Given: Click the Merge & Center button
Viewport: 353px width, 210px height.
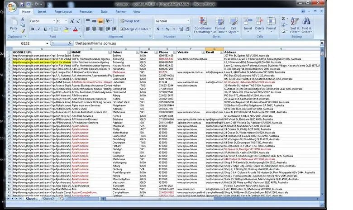Looking at the screenshot, I should click(x=135, y=29).
